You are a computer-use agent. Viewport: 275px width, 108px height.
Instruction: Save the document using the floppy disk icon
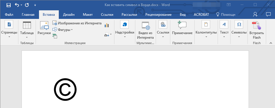coord(8,5)
